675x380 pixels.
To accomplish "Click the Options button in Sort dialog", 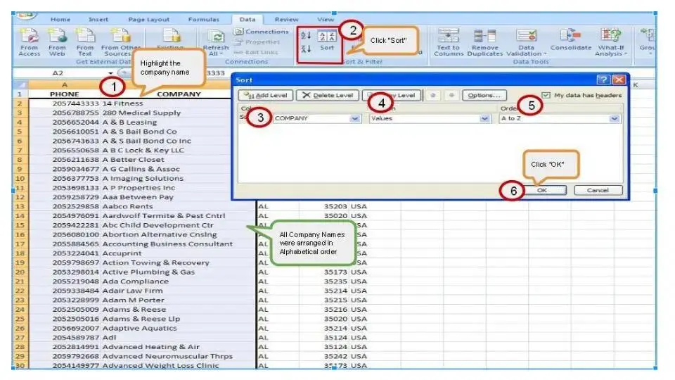I will [x=484, y=95].
